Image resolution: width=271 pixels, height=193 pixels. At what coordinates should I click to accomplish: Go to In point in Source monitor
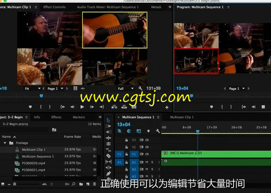pyautogui.click(x=62, y=107)
